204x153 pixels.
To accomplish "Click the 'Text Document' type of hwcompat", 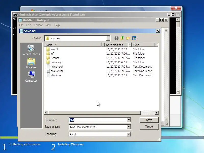I will coord(142,67).
